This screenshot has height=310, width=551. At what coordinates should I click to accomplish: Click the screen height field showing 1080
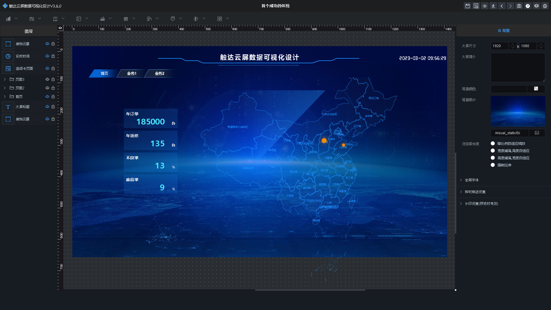pyautogui.click(x=528, y=46)
